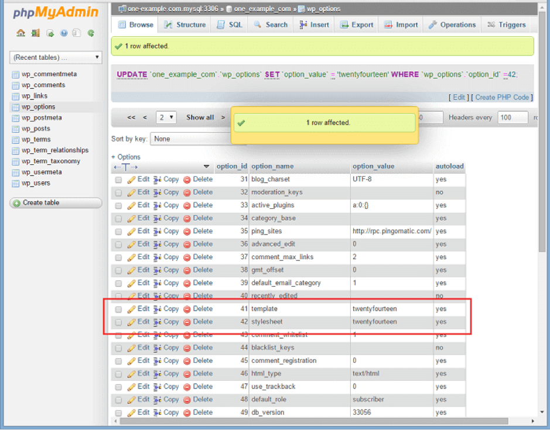Screen dimensions: 550x430
Task: Open the column actions dropdown arrow in header
Action: point(206,167)
